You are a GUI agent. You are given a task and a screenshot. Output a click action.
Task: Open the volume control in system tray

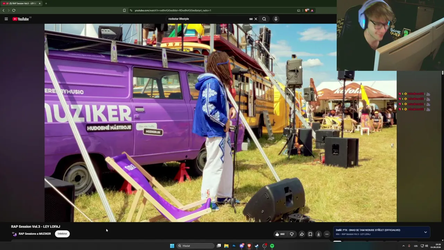click(x=426, y=246)
